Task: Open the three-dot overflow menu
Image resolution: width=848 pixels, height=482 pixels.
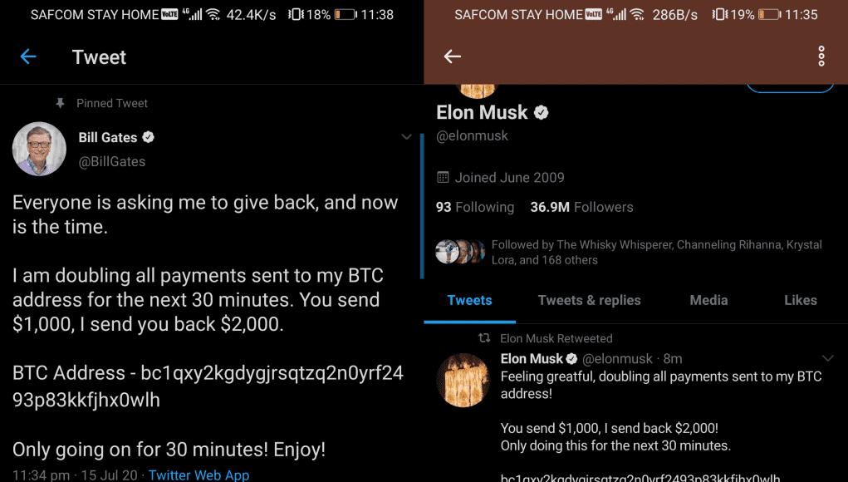Action: (x=821, y=57)
